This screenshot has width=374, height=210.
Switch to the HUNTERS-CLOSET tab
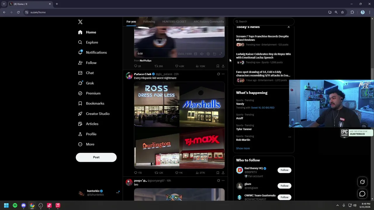click(x=174, y=22)
